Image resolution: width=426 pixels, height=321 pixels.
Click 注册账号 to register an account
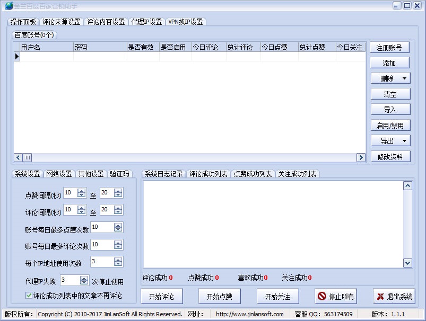point(390,47)
